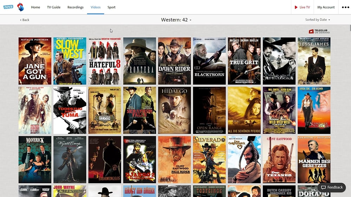351x197 pixels.
Task: Click the Teleclub on Demand logo
Action: click(319, 31)
